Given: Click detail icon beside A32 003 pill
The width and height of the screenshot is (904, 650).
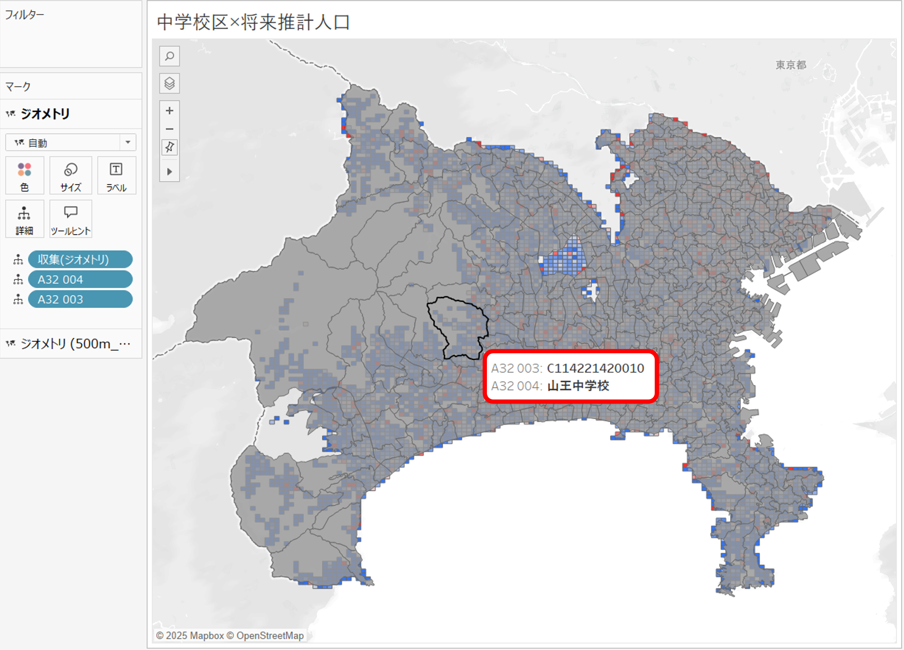Looking at the screenshot, I should click(x=18, y=299).
